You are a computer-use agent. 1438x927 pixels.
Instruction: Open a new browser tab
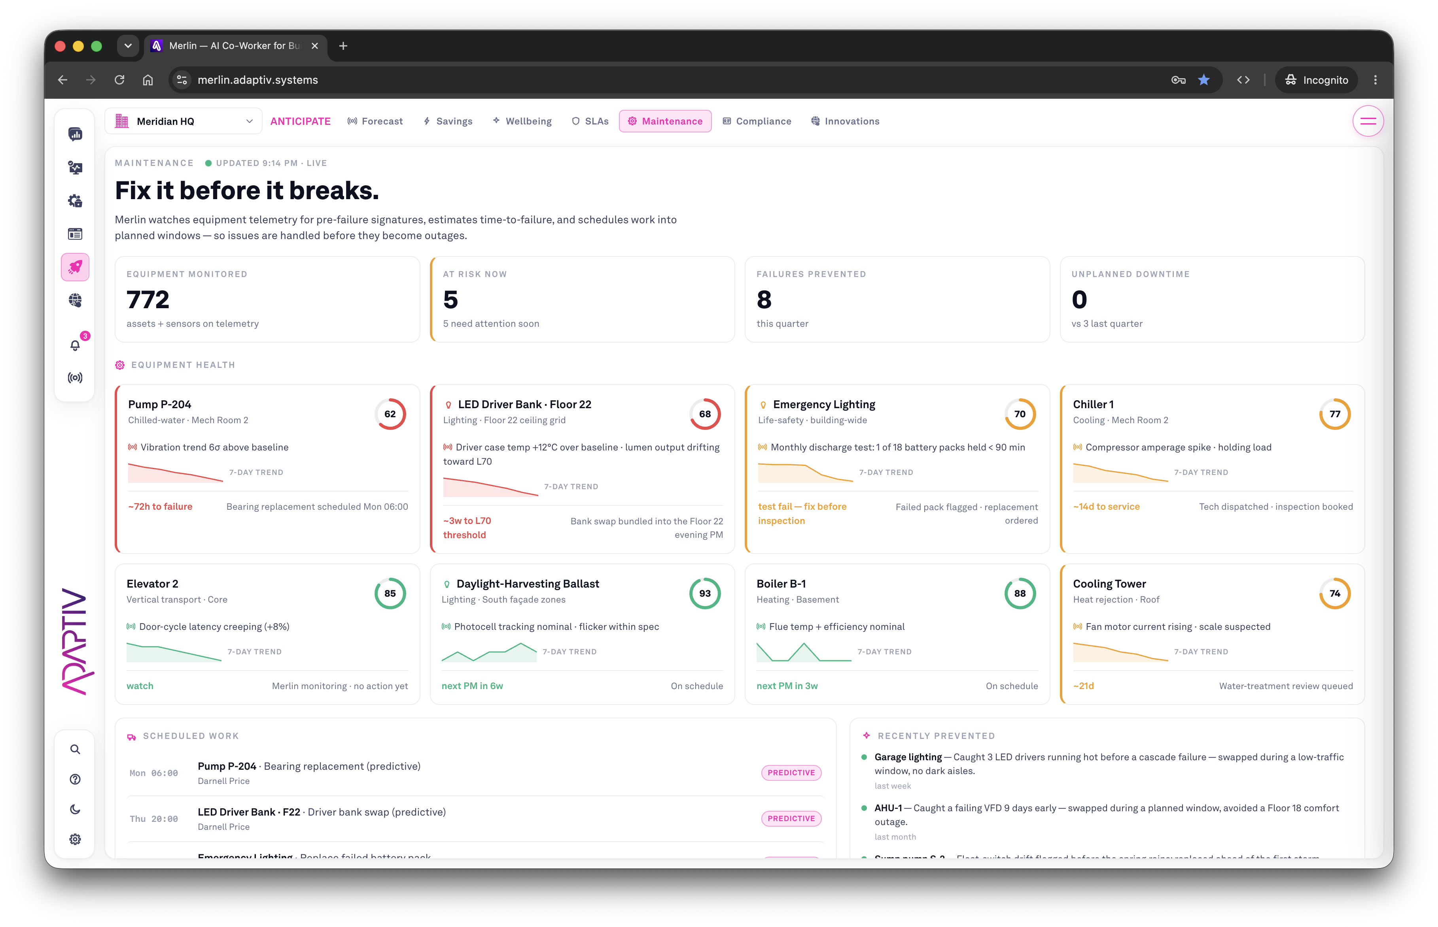[x=343, y=46]
